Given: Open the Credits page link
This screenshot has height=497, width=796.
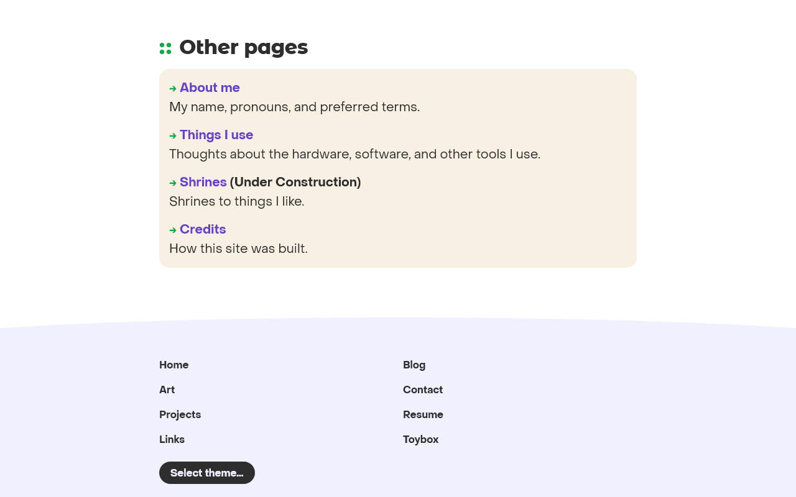Looking at the screenshot, I should [x=203, y=229].
